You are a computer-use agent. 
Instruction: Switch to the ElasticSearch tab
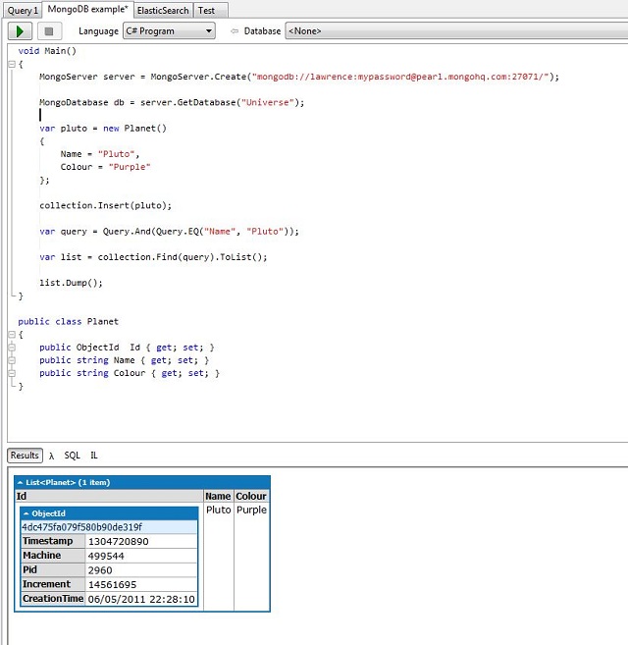(163, 11)
